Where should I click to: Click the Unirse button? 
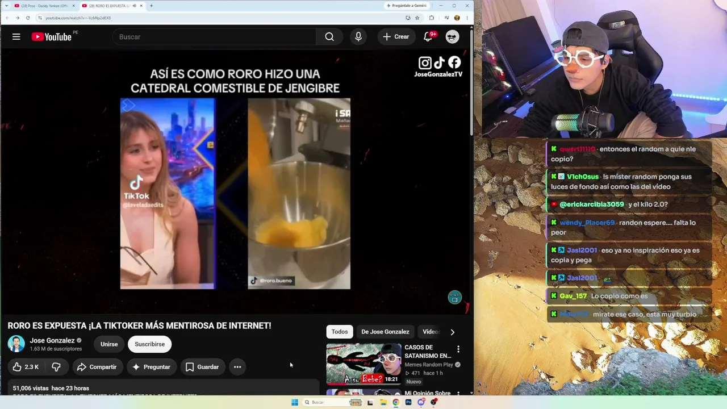[109, 344]
